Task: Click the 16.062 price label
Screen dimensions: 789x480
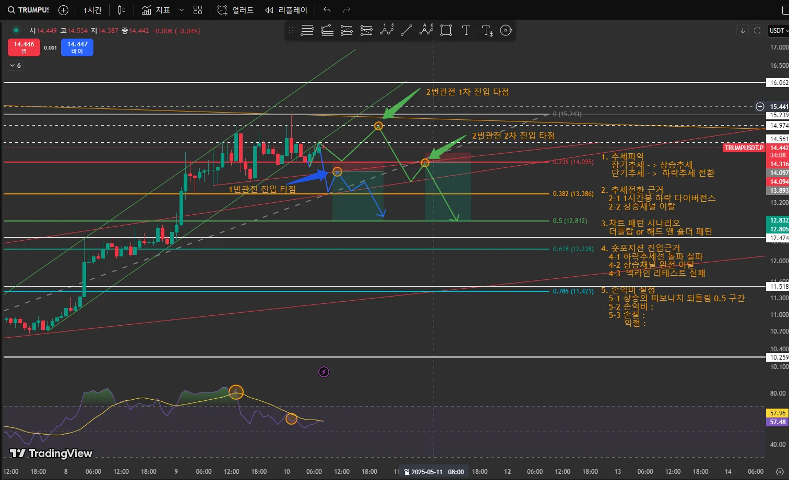Action: 778,82
